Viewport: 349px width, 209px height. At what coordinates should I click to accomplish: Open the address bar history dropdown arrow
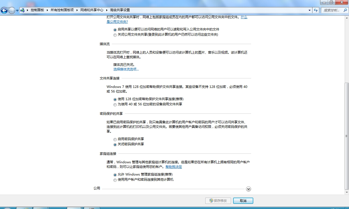[309, 10]
